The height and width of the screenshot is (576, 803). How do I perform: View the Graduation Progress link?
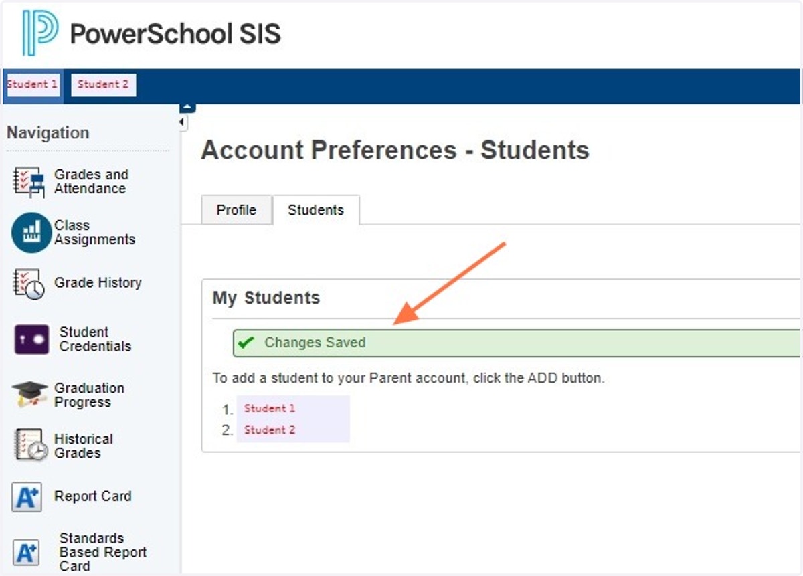(89, 395)
